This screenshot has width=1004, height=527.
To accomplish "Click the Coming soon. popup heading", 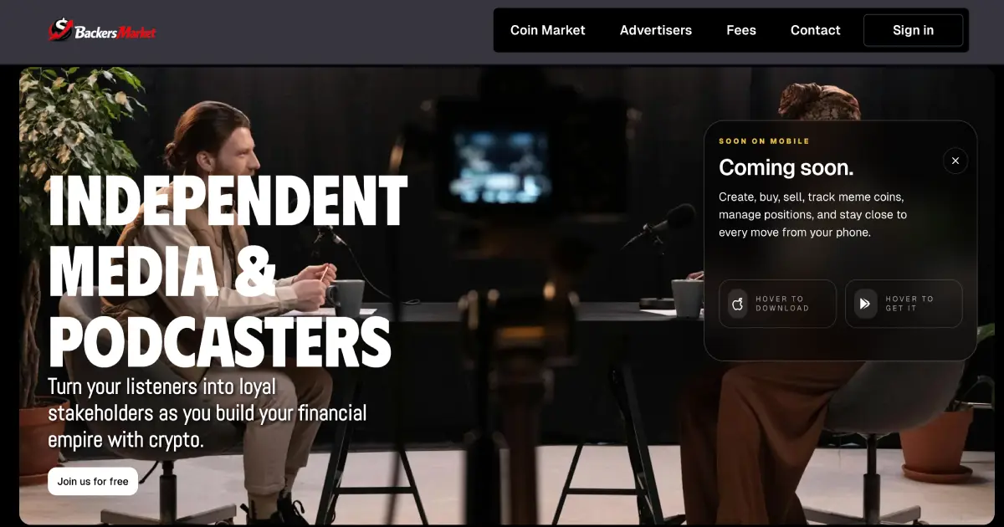I will (786, 167).
